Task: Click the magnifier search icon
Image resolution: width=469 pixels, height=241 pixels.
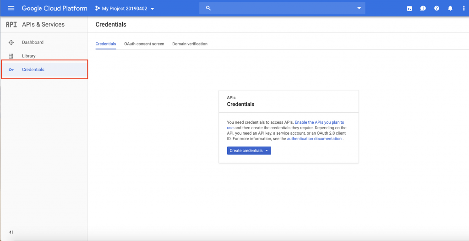Action: (209, 8)
